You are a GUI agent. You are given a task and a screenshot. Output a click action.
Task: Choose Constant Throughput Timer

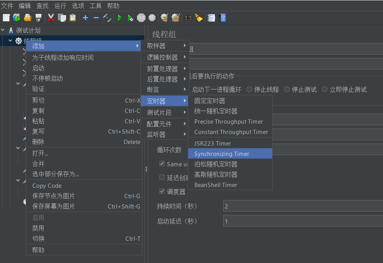[x=230, y=132]
